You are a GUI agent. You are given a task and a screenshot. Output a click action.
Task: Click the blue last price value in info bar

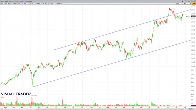[x=24, y=3]
